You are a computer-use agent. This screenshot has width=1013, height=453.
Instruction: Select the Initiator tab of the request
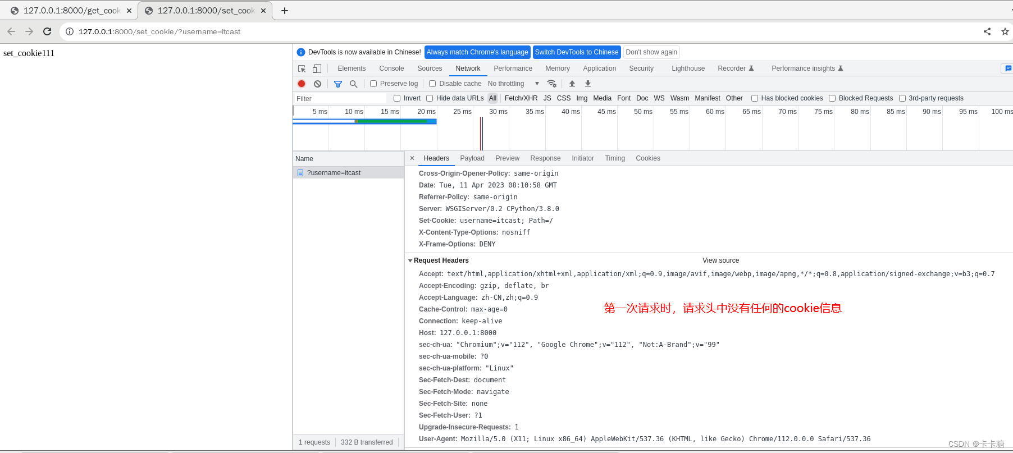pyautogui.click(x=583, y=158)
